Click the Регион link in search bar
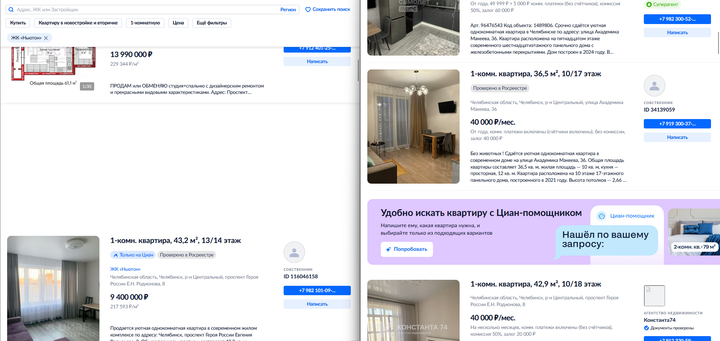 288,10
